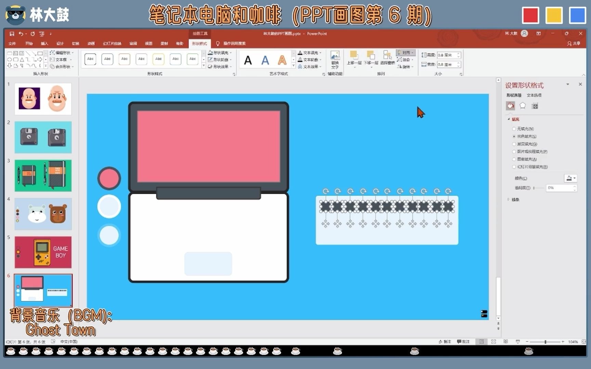Click the transparency slider in format pane

[x=538, y=188]
